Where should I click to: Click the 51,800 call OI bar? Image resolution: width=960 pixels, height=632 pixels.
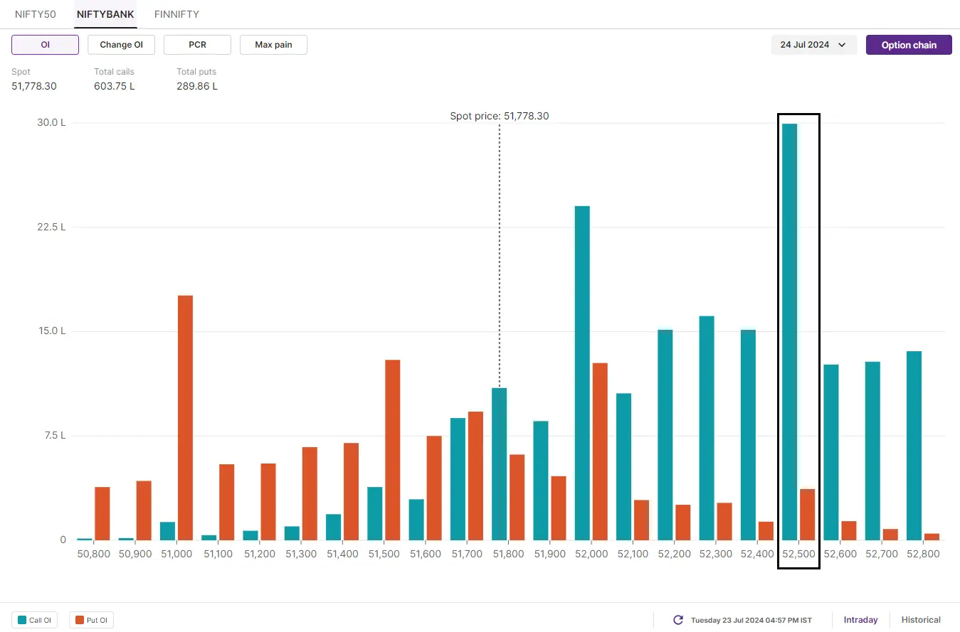[x=500, y=464]
